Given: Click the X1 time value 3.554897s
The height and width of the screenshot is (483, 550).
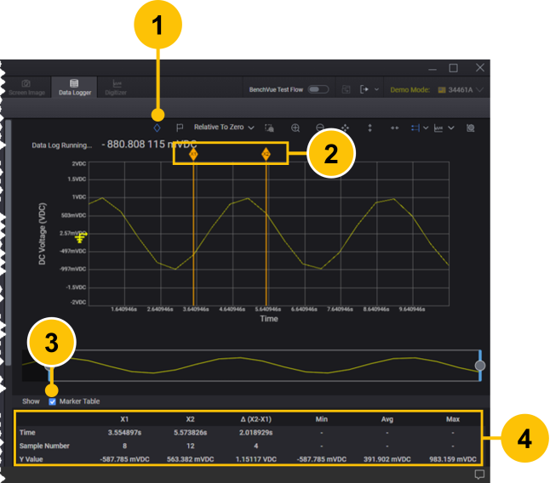Looking at the screenshot, I should (124, 433).
